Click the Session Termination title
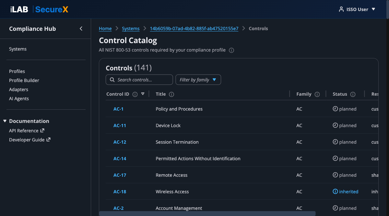Image resolution: width=389 pixels, height=216 pixels. coord(177,142)
